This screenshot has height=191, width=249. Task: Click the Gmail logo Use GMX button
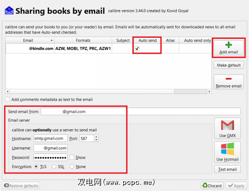point(228,128)
